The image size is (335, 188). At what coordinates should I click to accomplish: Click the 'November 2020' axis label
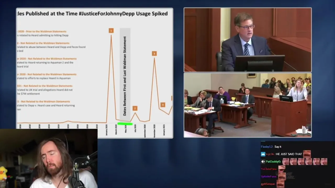[154, 131]
